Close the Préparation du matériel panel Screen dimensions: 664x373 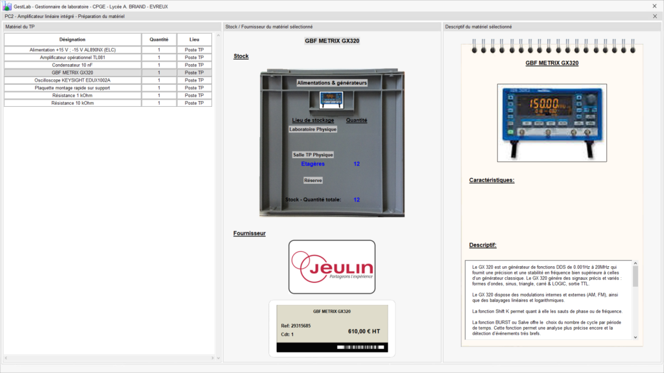pyautogui.click(x=654, y=16)
